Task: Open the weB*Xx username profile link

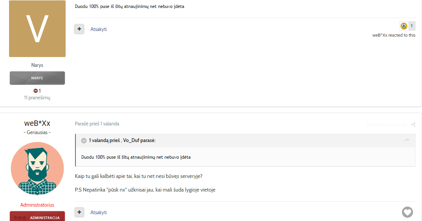Action: pyautogui.click(x=37, y=123)
